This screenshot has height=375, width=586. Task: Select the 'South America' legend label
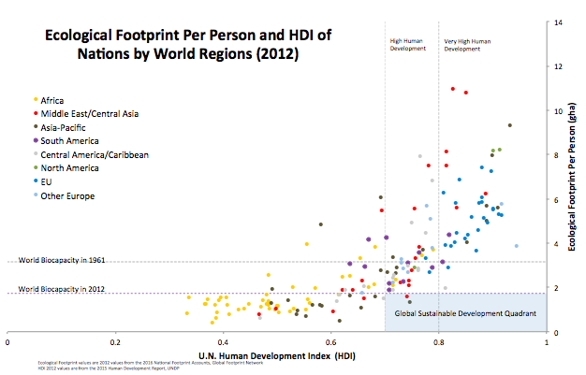[x=69, y=141]
